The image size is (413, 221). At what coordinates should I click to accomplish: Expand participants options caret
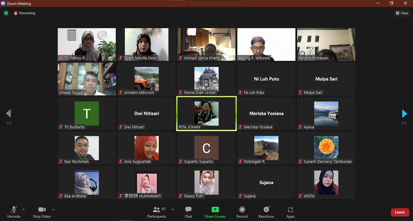173,209
